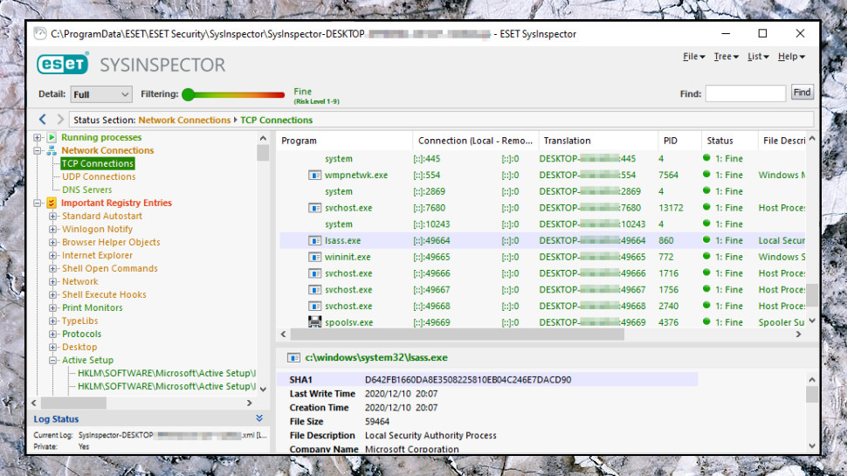Click the Network Connections tree icon

point(52,150)
